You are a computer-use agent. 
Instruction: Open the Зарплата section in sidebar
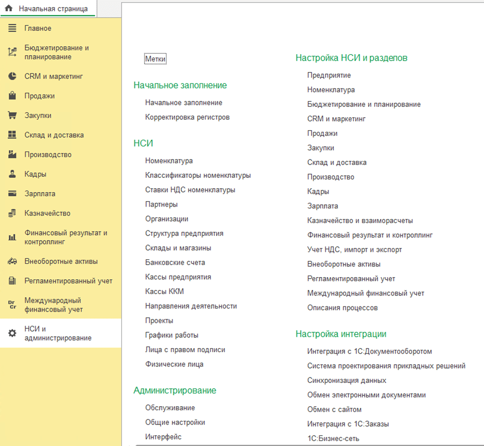40,194
